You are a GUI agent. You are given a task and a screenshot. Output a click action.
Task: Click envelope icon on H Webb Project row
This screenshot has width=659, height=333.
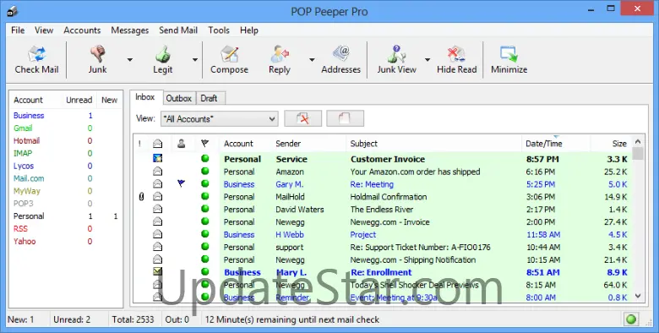point(158,234)
